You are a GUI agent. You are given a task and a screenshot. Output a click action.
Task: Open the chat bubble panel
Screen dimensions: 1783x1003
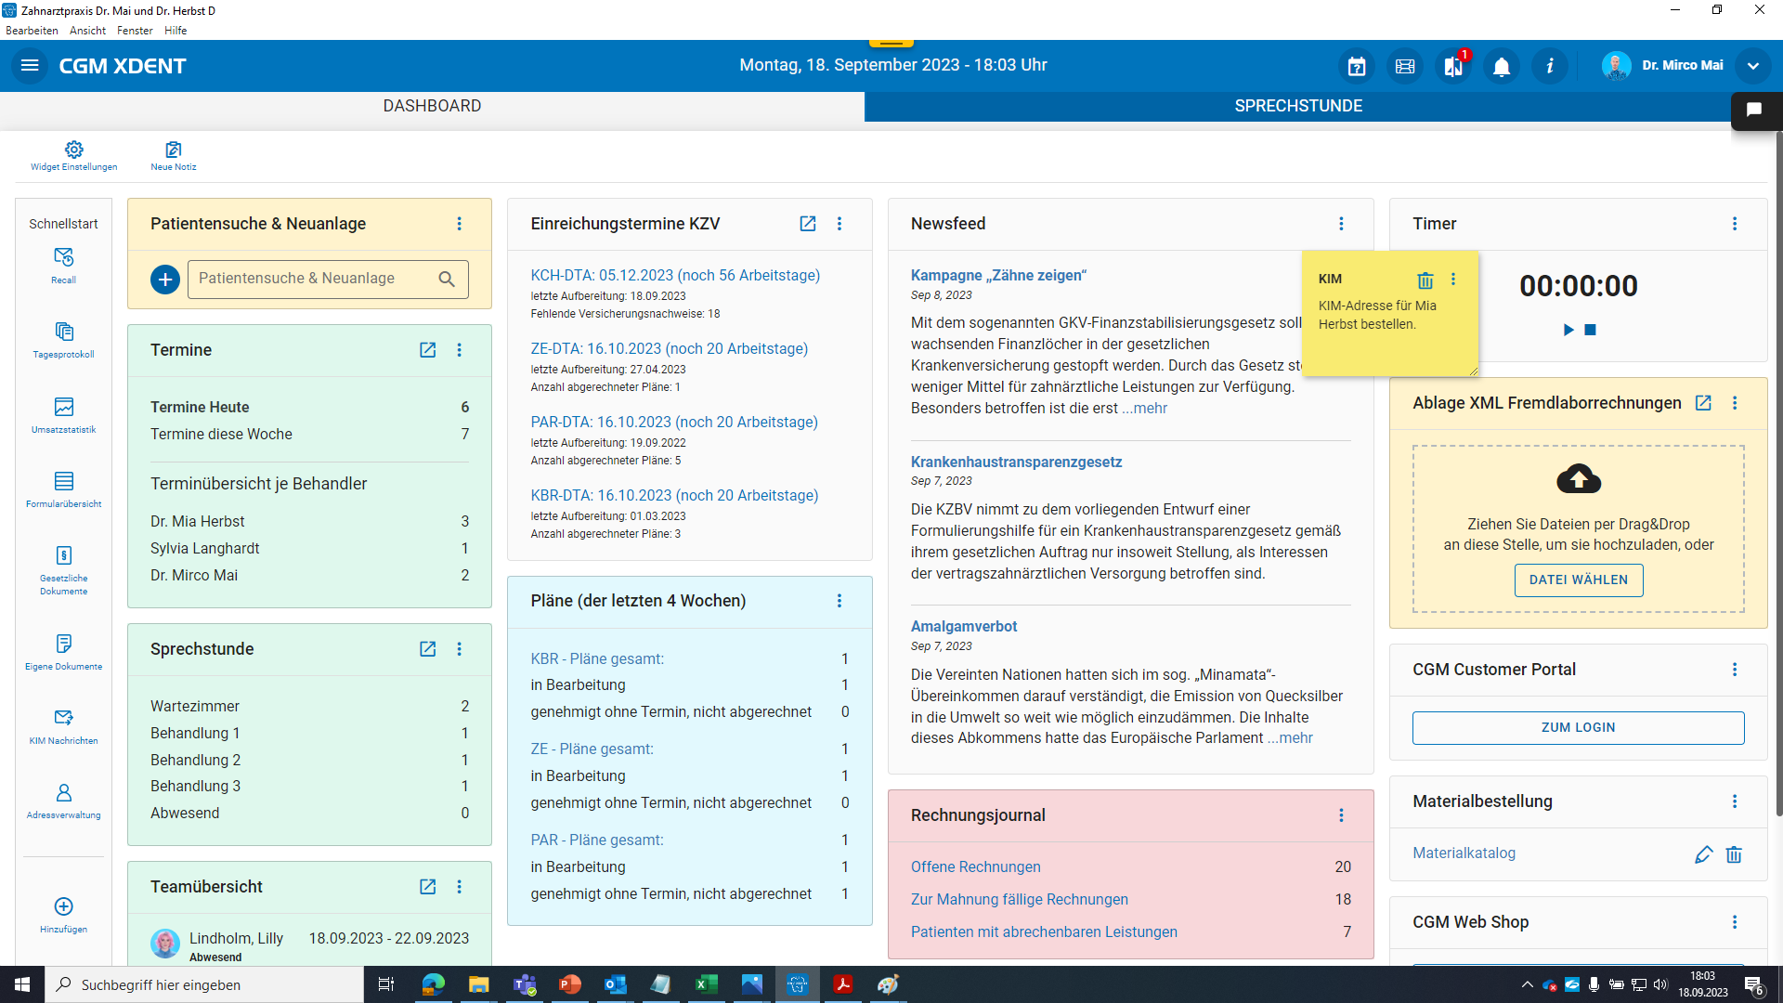click(x=1754, y=110)
